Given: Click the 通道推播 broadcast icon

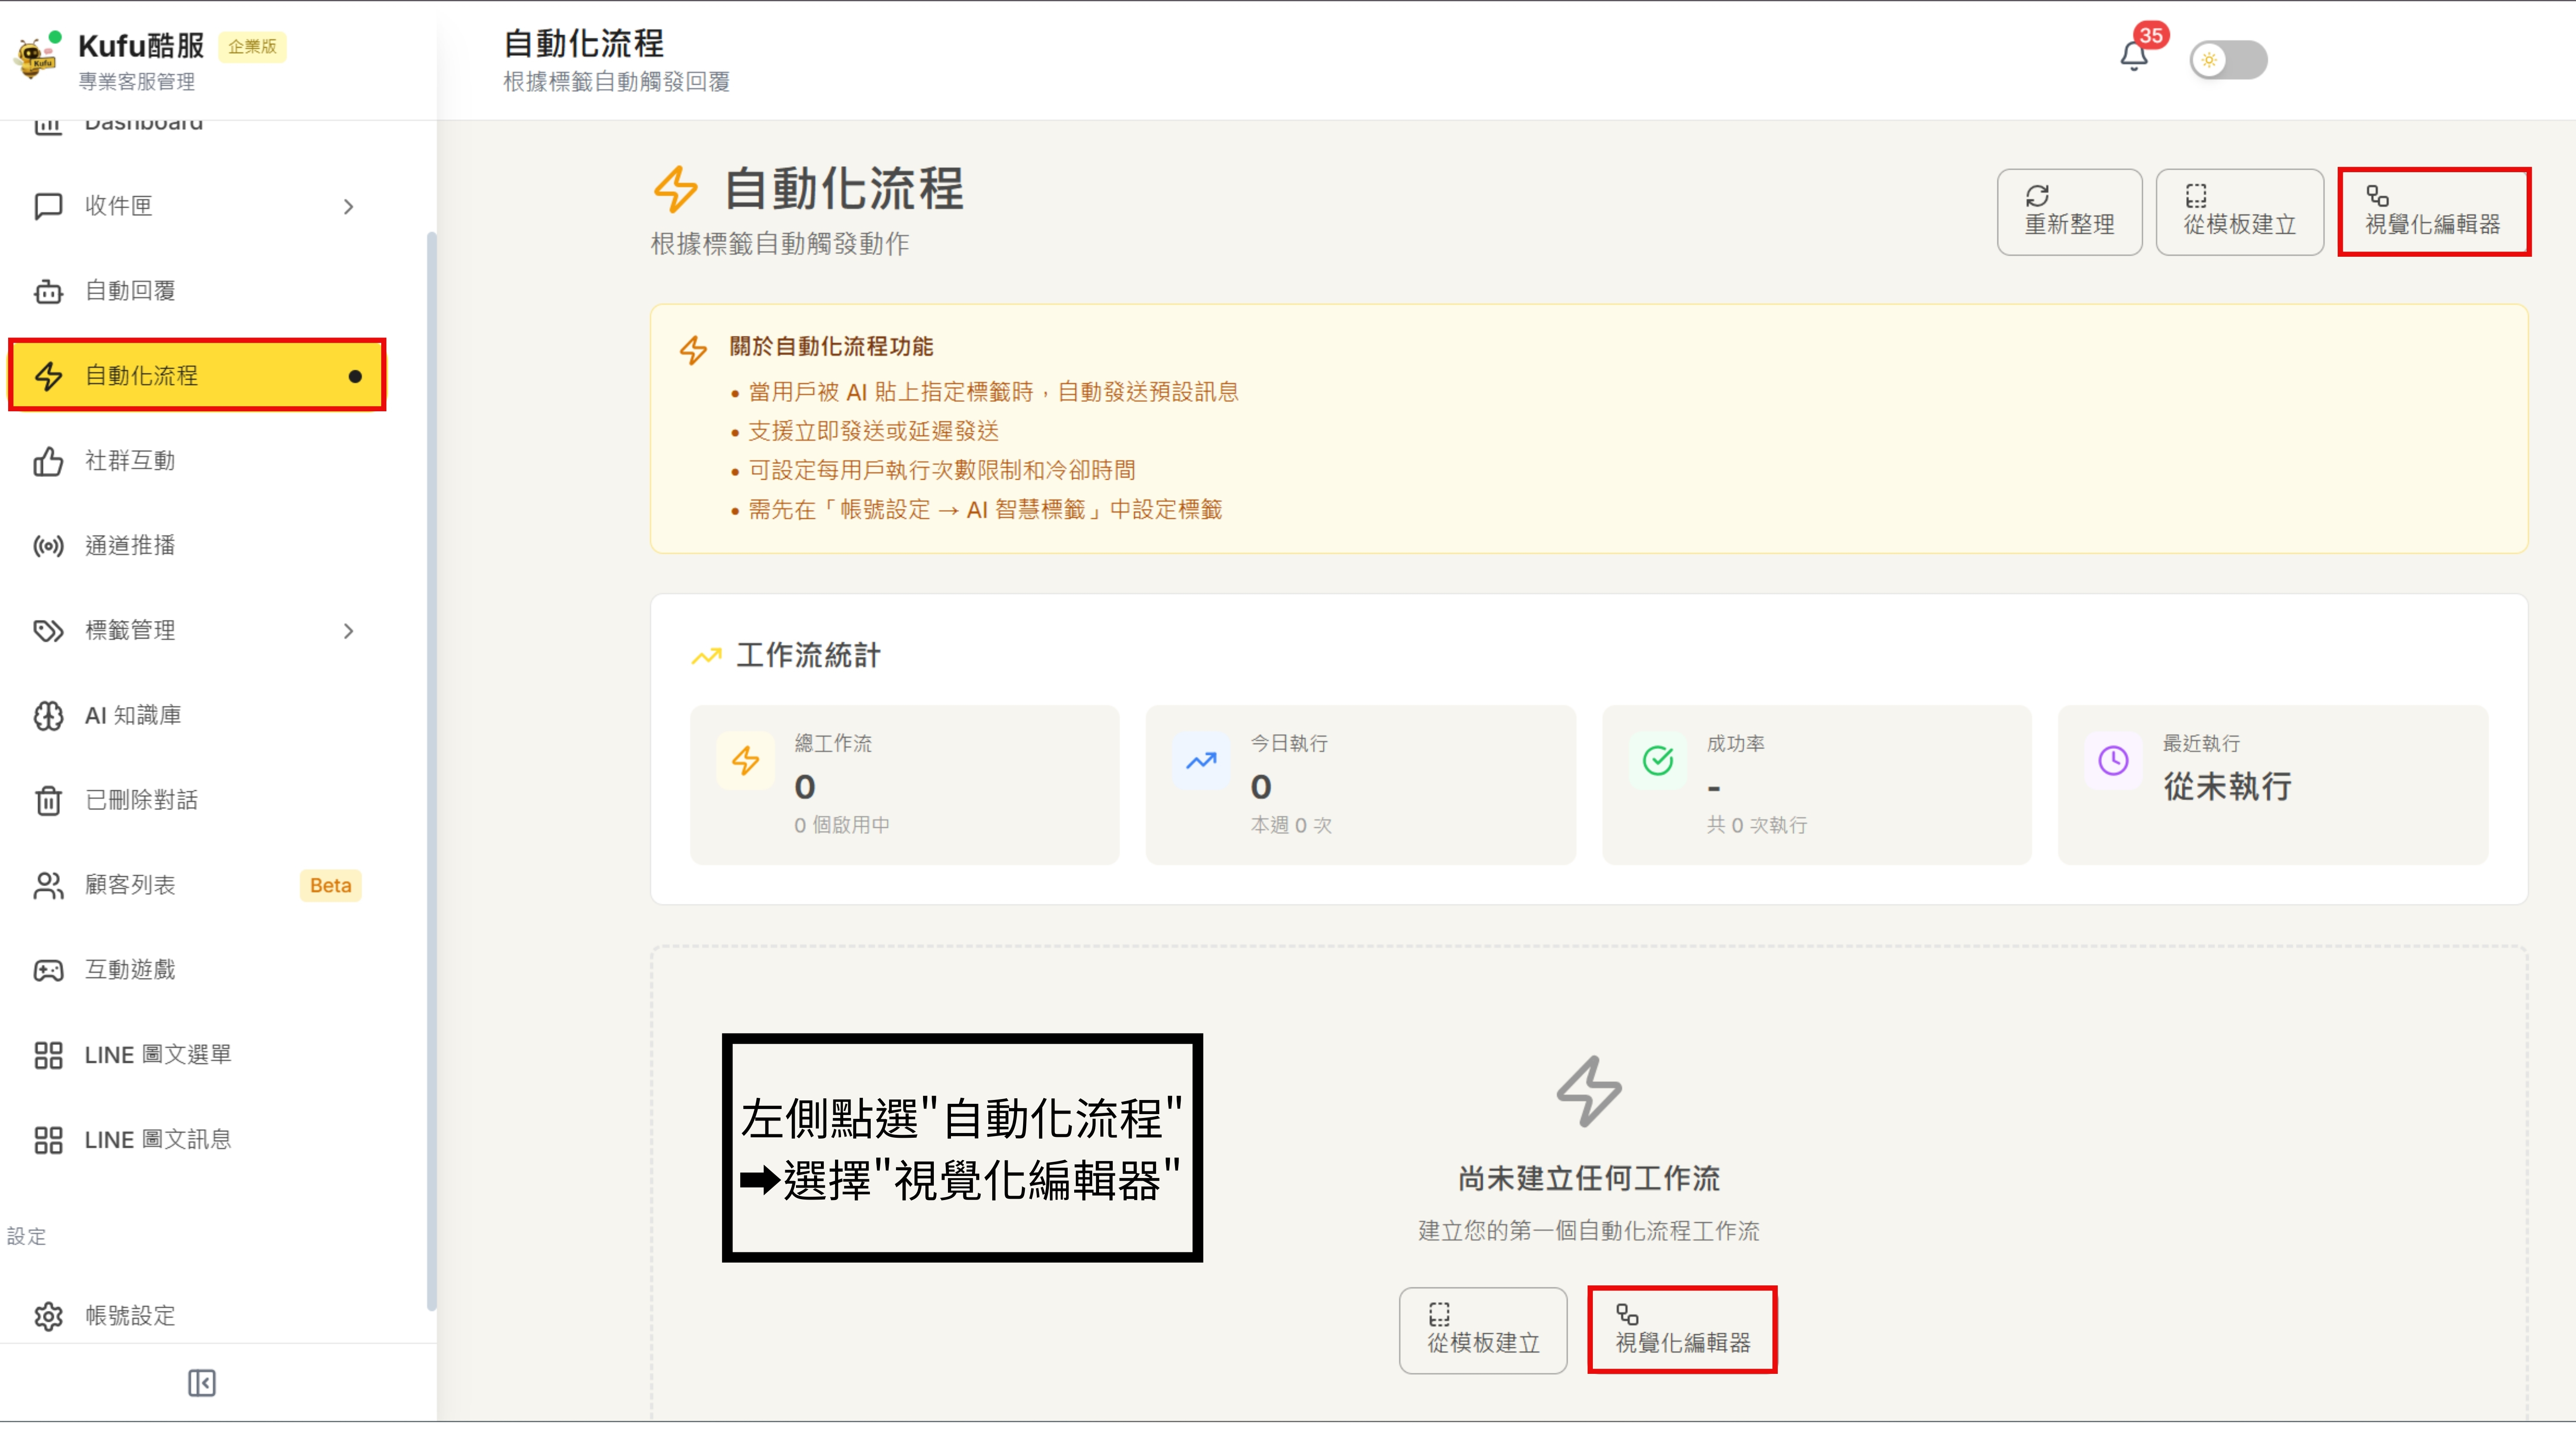Looking at the screenshot, I should pos(48,546).
